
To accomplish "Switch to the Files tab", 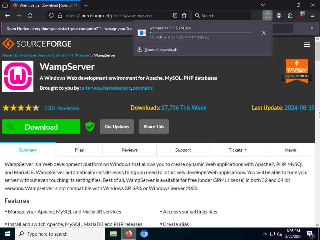I will point(79,150).
